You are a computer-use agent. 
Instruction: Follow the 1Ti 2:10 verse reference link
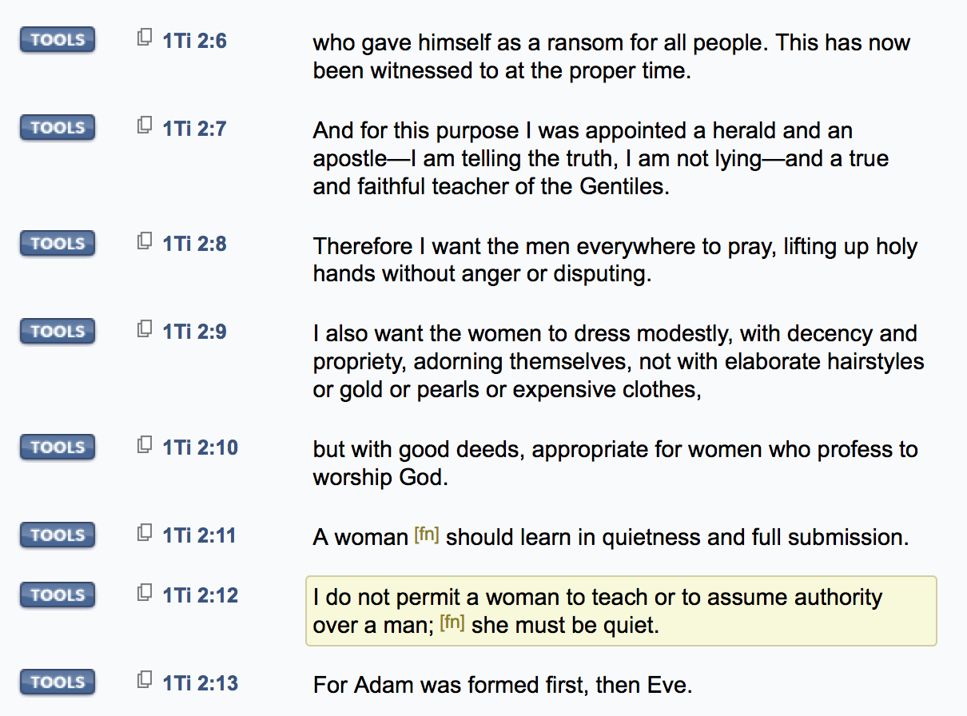201,447
